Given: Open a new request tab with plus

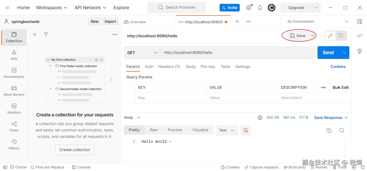Looking at the screenshot, I should [237, 21].
